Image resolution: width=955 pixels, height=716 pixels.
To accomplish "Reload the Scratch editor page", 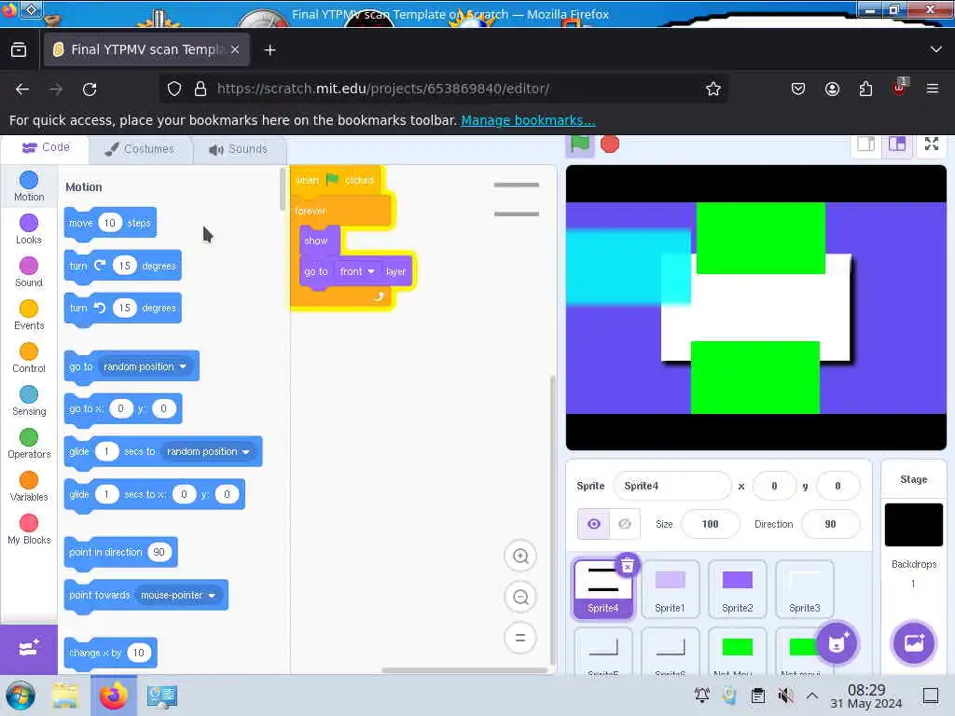I will click(90, 89).
